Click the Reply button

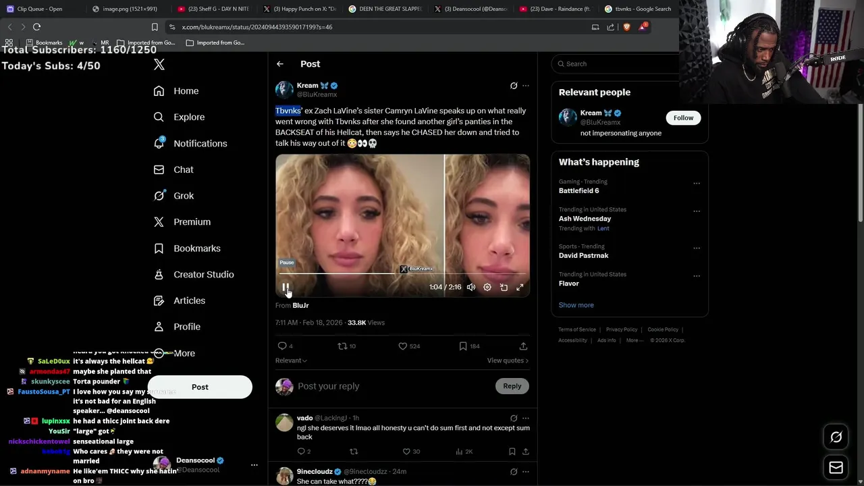tap(512, 386)
